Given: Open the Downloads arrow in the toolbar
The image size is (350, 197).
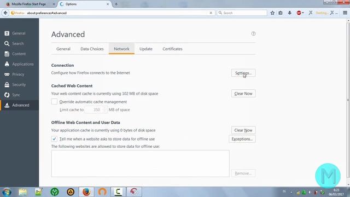Looking at the screenshot, I should coord(289,13).
